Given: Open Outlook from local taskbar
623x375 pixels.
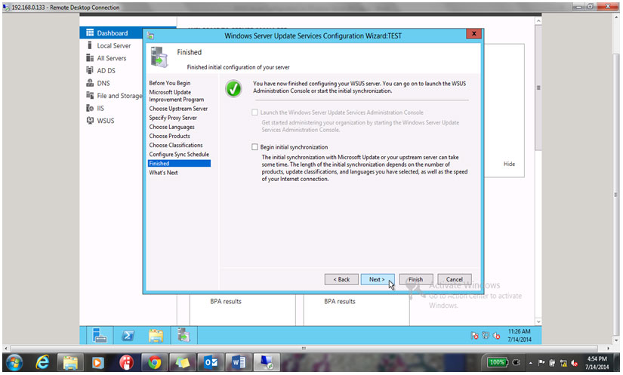Looking at the screenshot, I should pos(211,363).
